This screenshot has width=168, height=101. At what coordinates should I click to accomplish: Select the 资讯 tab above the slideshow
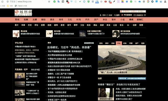point(101,43)
